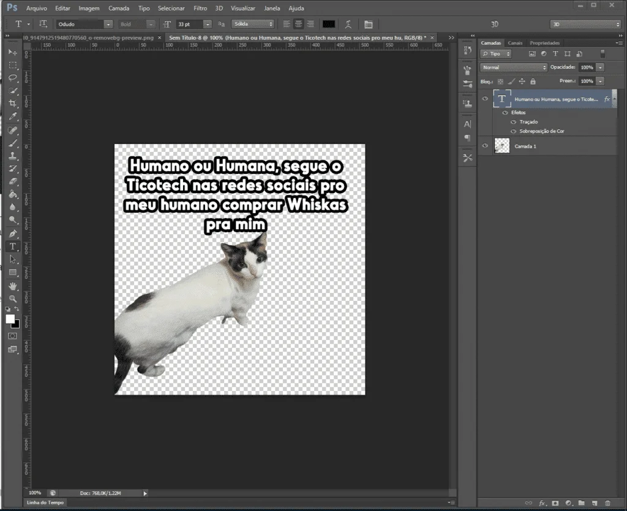Select the Eyedropper tool
The height and width of the screenshot is (511, 627).
pyautogui.click(x=12, y=117)
